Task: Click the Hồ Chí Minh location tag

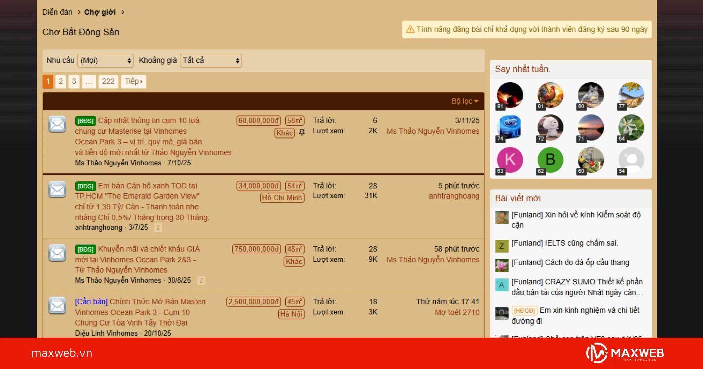Action: point(282,198)
